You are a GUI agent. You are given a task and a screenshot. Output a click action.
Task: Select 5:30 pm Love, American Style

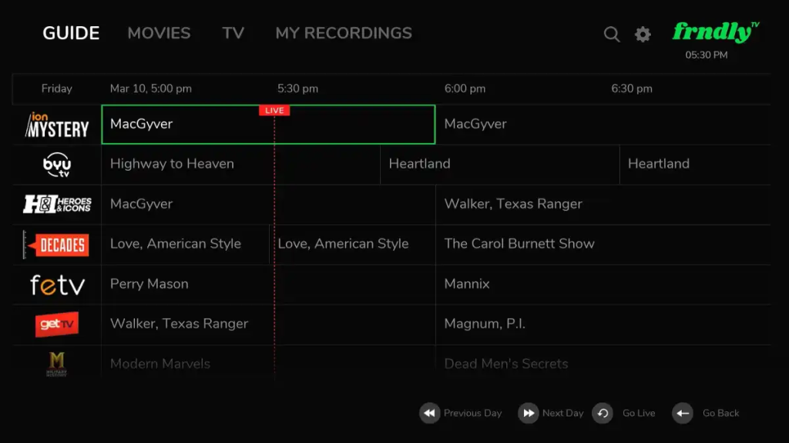pyautogui.click(x=352, y=245)
